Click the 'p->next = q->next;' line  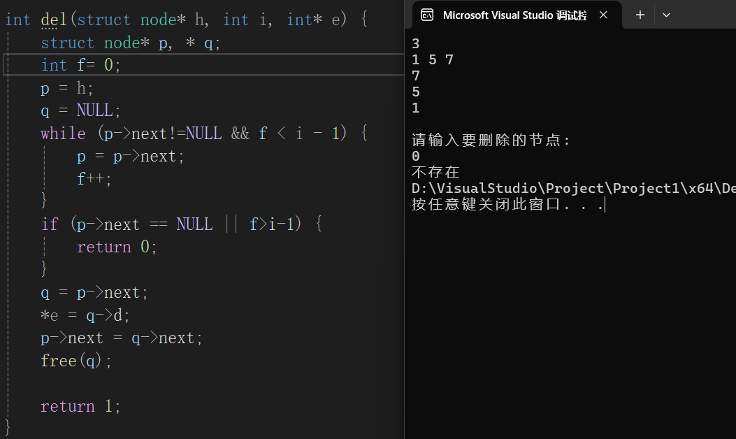click(x=122, y=338)
